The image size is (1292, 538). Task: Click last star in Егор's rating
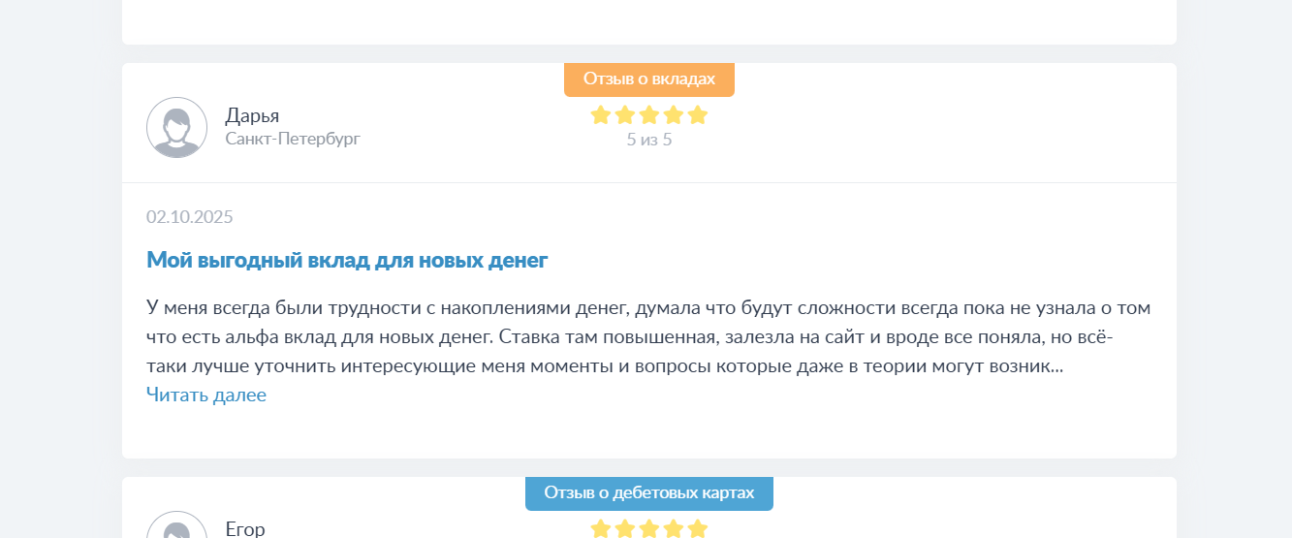point(698,529)
